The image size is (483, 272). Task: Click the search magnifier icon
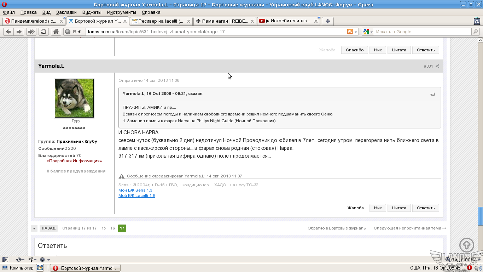click(476, 32)
